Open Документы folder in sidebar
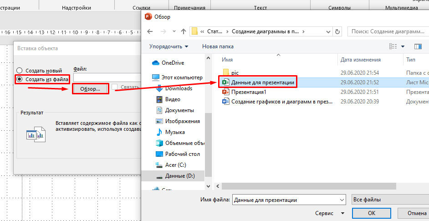429x221 pixels. pyautogui.click(x=179, y=110)
